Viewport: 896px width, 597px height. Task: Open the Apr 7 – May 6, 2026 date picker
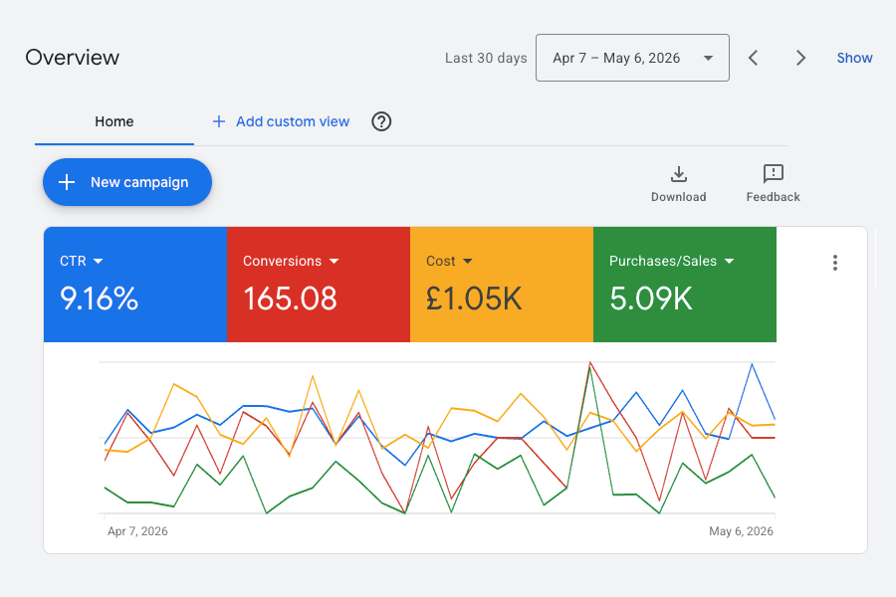tap(632, 58)
